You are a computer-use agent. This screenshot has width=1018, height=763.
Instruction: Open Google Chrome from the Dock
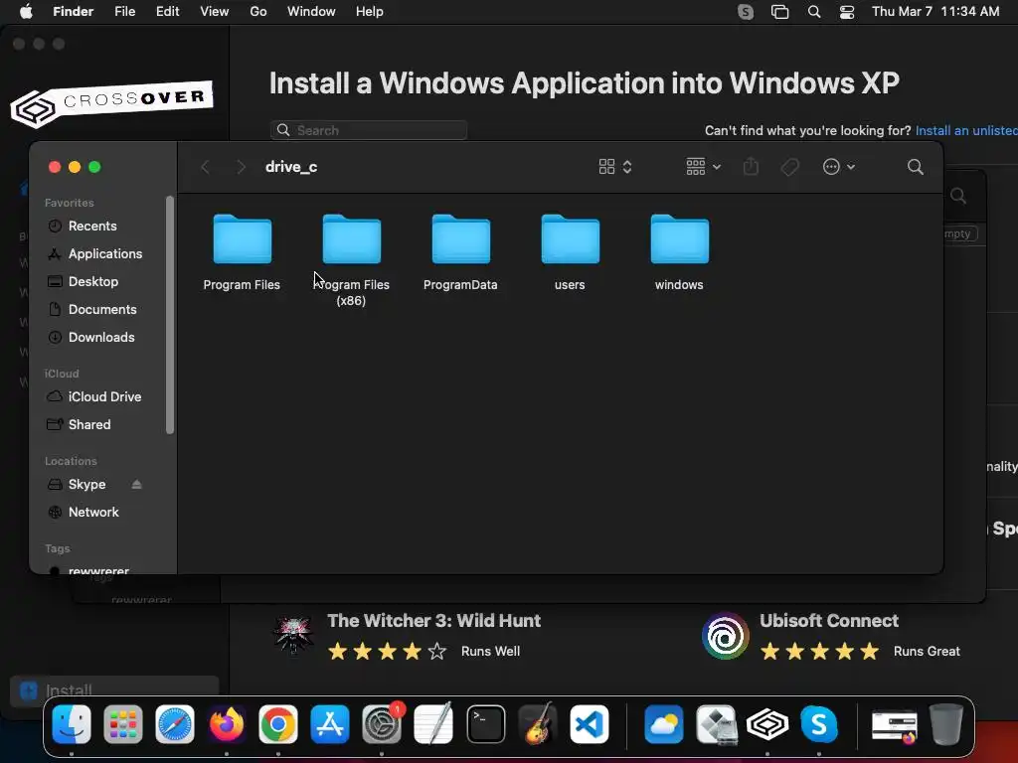pos(278,724)
